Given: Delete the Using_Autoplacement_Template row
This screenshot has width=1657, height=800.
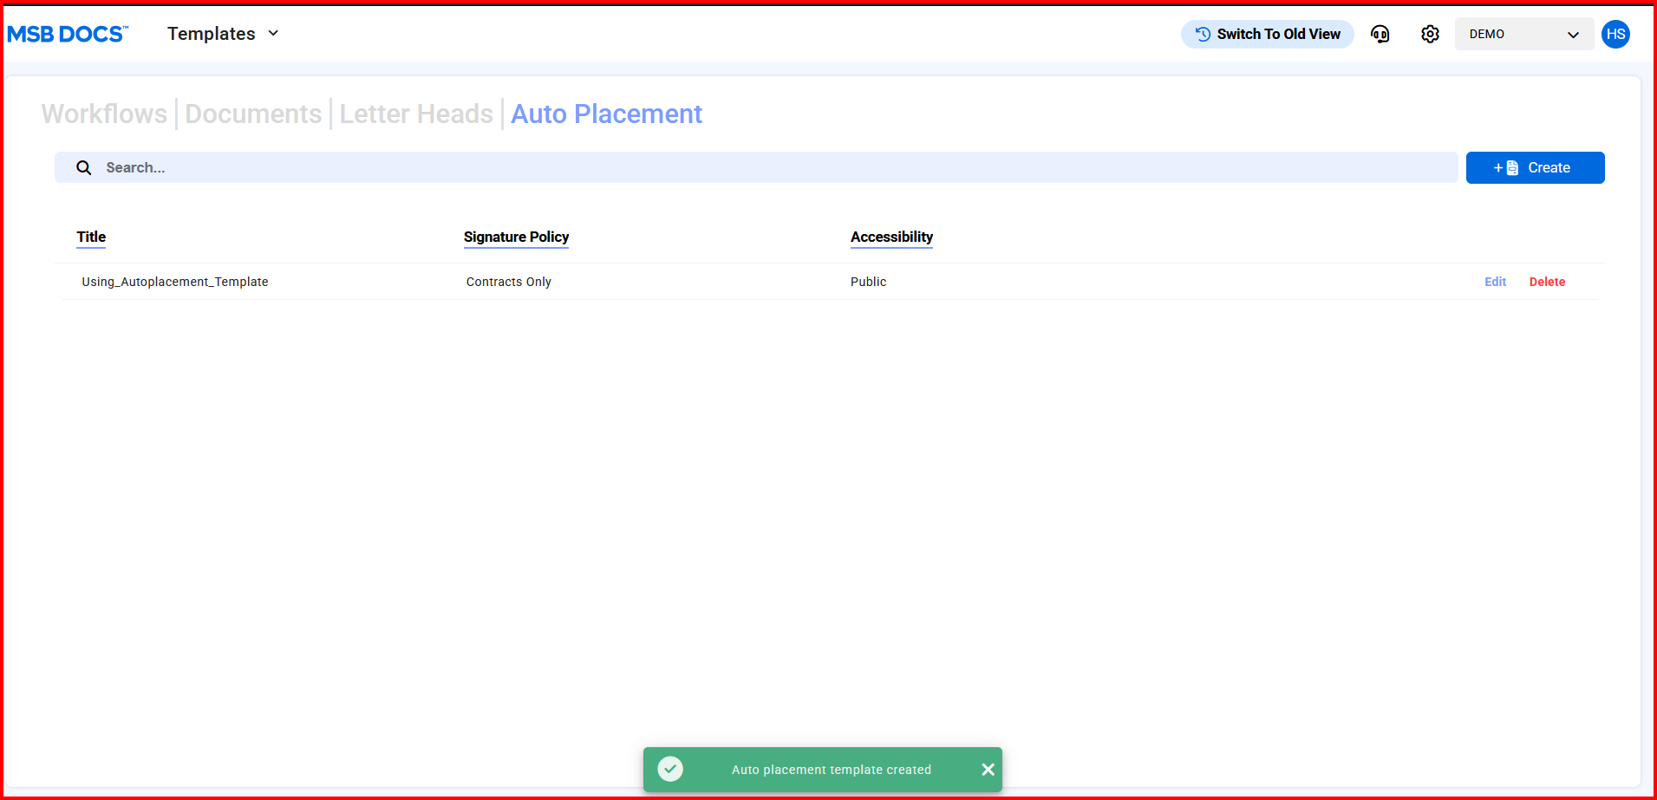Looking at the screenshot, I should point(1547,282).
